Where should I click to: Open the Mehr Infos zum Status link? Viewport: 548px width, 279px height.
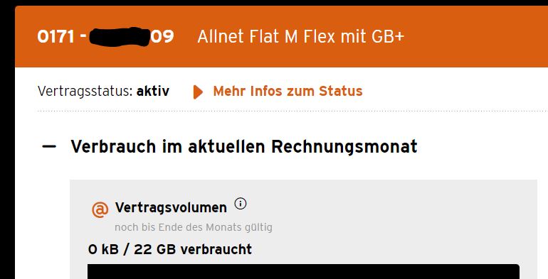(288, 92)
